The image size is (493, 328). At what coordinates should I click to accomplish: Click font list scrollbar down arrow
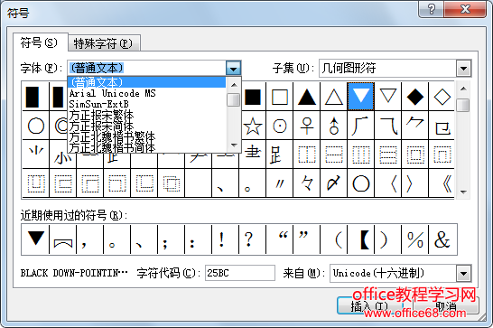234,145
